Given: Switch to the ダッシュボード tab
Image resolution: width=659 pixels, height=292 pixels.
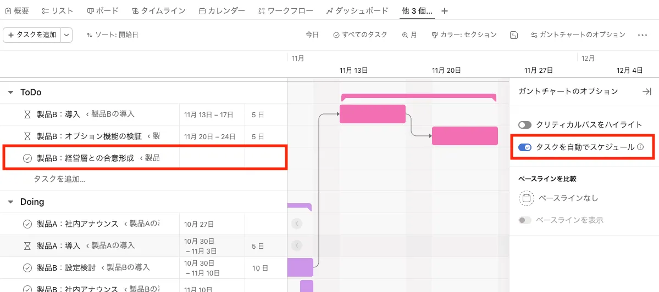Looking at the screenshot, I should [x=357, y=11].
